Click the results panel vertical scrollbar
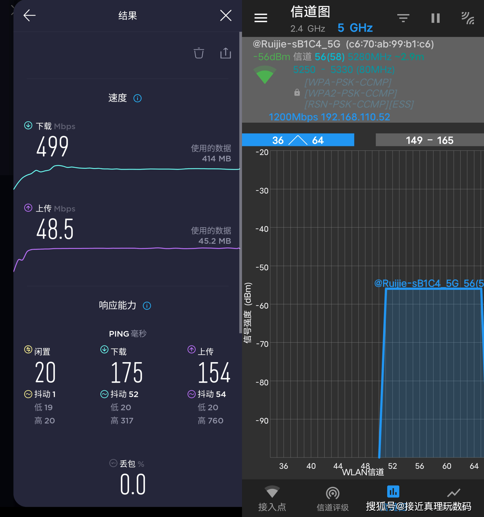This screenshot has width=484, height=517. [x=240, y=182]
